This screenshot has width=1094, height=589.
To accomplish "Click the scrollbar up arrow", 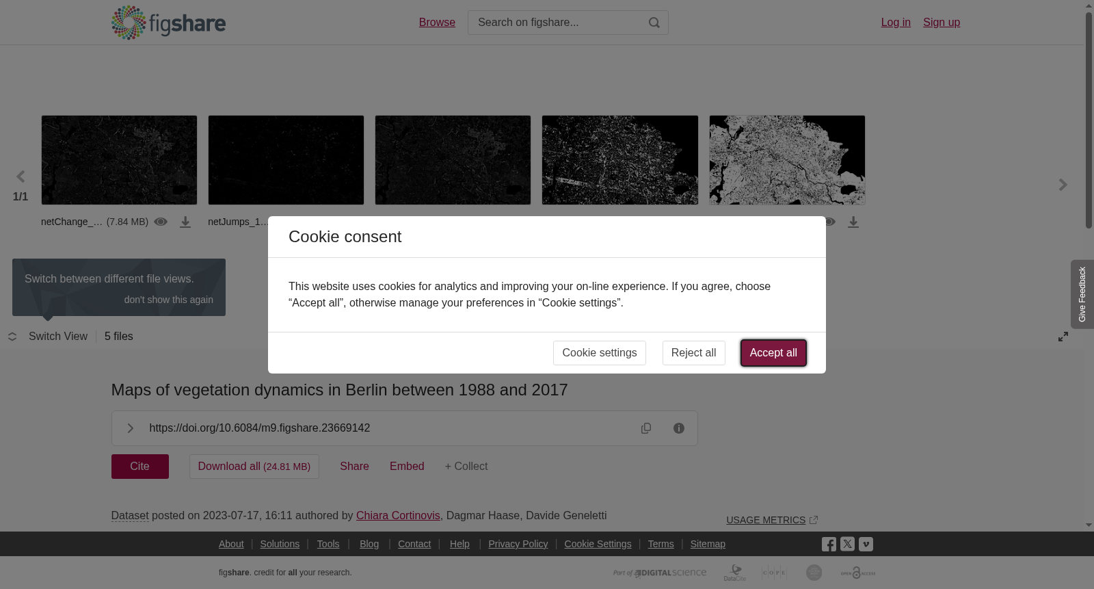I will coord(1089,5).
